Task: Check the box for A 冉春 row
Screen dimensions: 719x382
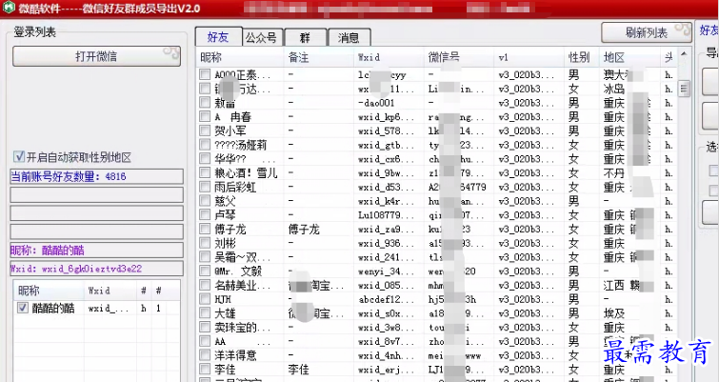Action: tap(205, 116)
